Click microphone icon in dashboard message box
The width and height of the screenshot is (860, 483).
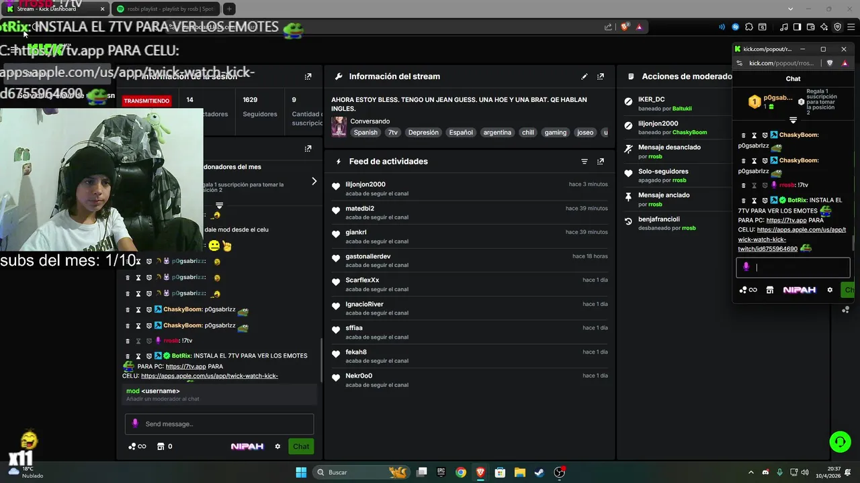[x=135, y=423]
